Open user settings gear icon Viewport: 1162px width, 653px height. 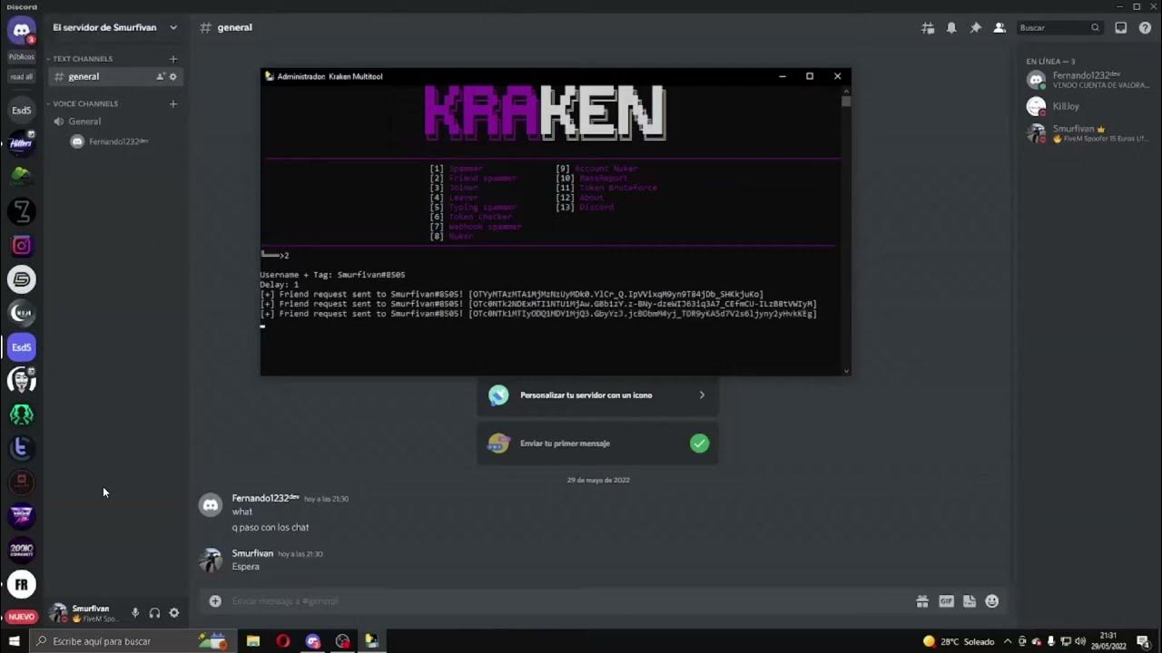tap(174, 613)
